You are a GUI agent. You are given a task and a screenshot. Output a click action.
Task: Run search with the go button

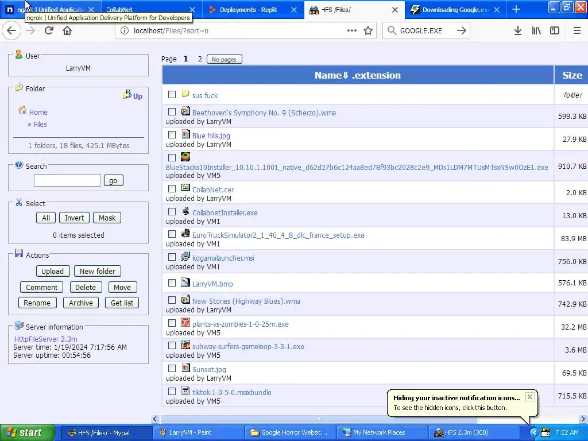click(113, 181)
